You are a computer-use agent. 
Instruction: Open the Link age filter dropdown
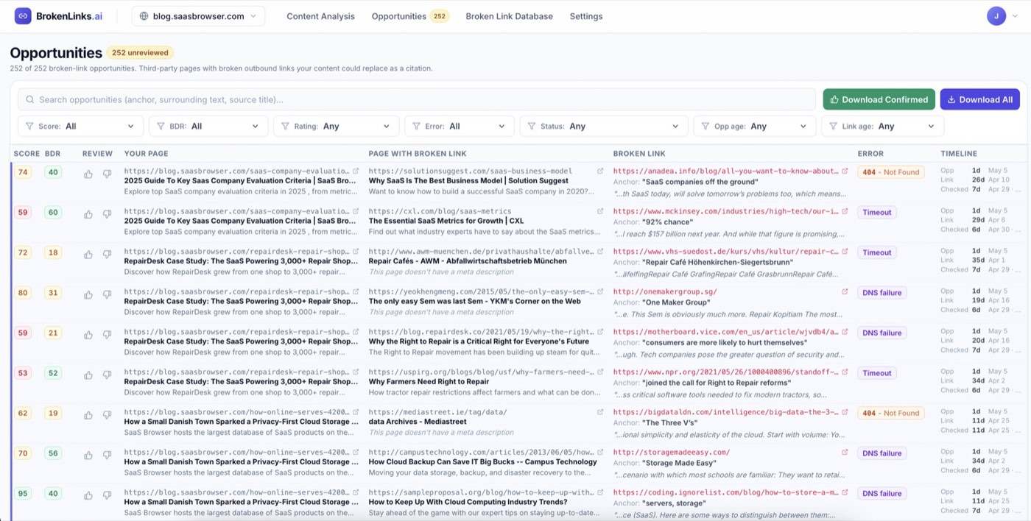(882, 127)
